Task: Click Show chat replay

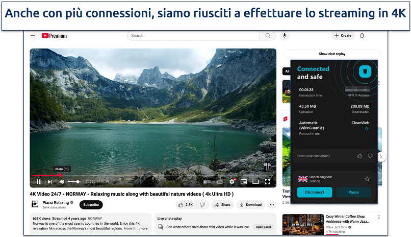Action: point(331,54)
